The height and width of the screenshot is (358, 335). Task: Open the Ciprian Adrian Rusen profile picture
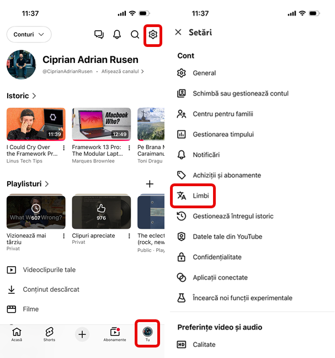pos(21,65)
